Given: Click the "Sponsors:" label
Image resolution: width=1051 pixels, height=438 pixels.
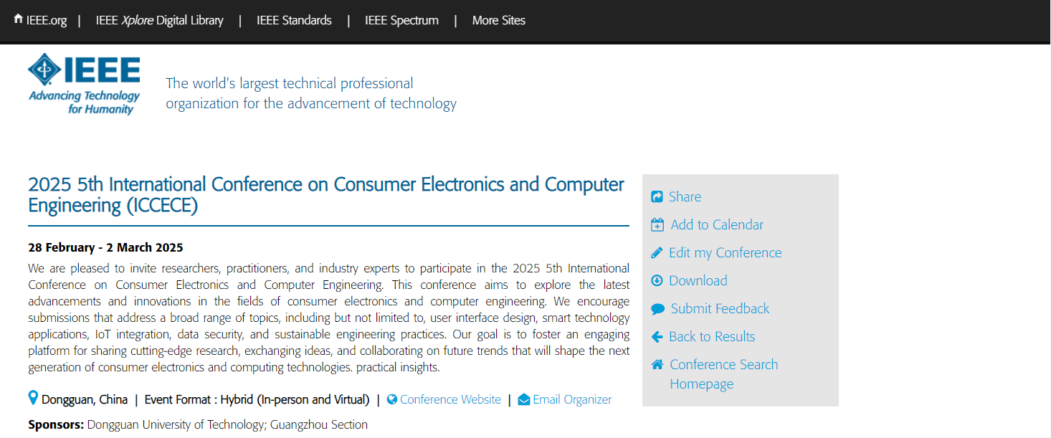Looking at the screenshot, I should coord(56,424).
